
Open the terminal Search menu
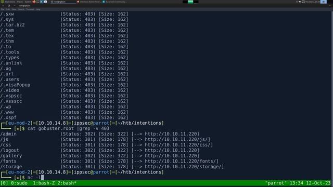pos(21,9)
